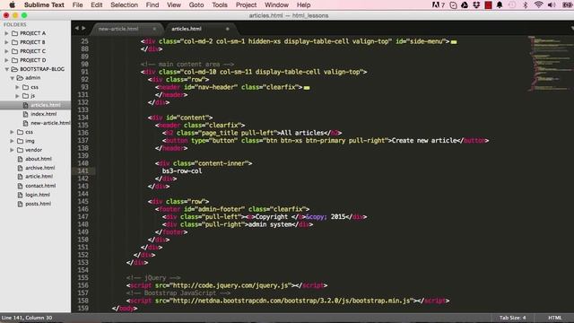Expand the css folder inside admin

17,87
